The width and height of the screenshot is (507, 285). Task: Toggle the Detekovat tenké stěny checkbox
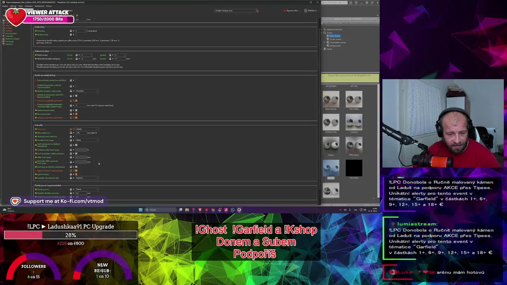coord(76,110)
